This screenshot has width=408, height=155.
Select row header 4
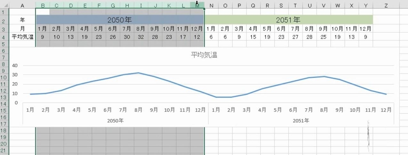pos(4,36)
